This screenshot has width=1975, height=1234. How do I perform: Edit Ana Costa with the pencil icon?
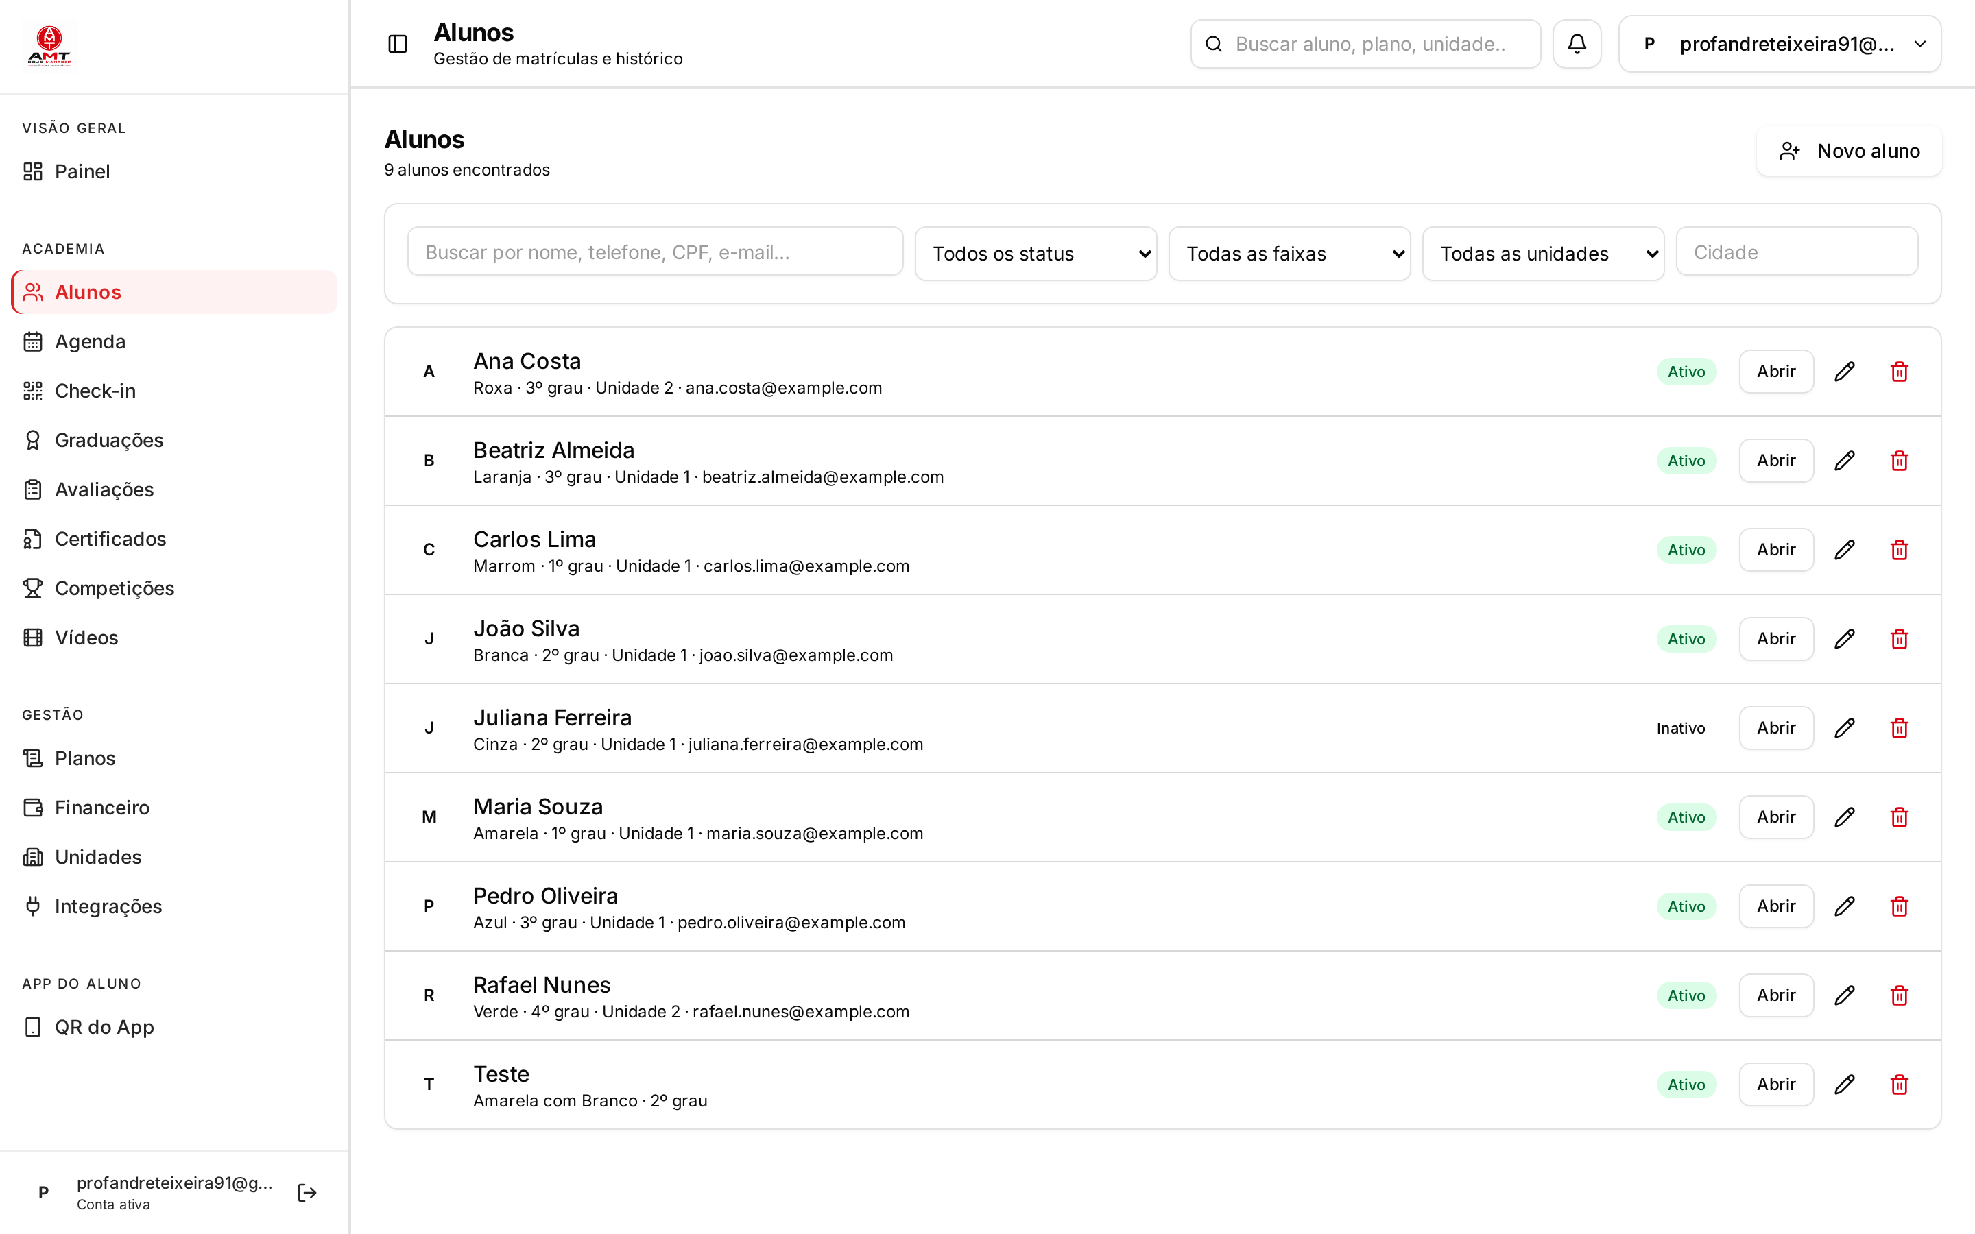click(1845, 372)
